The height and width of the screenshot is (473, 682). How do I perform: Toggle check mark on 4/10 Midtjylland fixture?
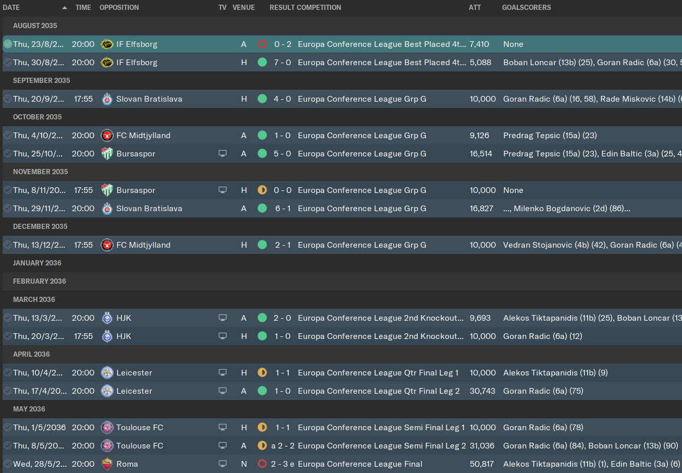(7, 136)
